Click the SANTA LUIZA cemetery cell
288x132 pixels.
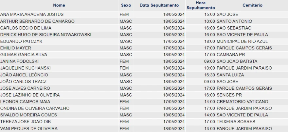tap(230, 75)
